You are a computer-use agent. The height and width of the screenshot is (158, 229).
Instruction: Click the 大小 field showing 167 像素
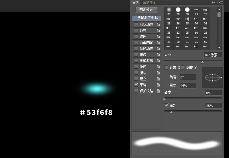click(x=213, y=55)
